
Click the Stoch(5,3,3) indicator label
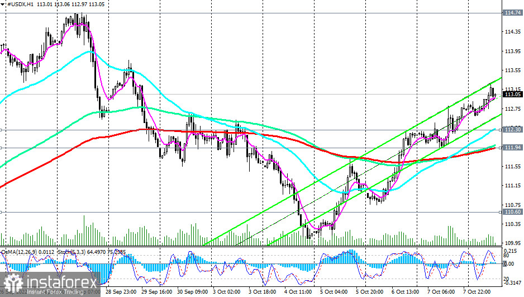(71, 252)
